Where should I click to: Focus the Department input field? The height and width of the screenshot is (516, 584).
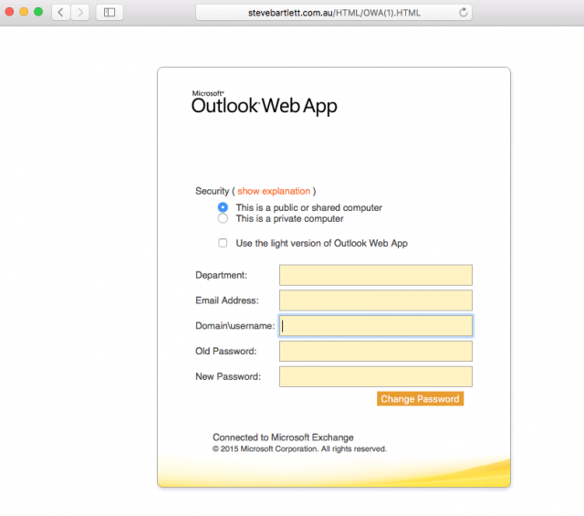point(376,275)
